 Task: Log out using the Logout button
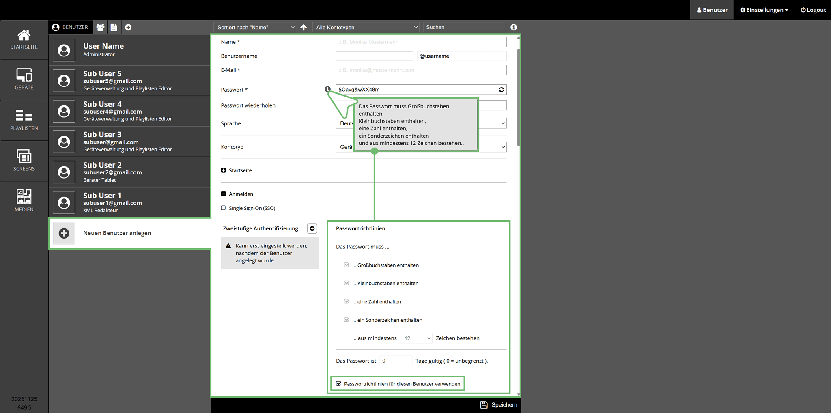point(813,10)
